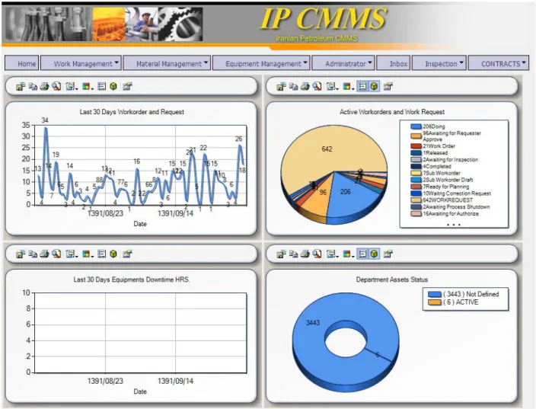The image size is (536, 409).
Task: Click blue swatch beside 206Doing legend entry
Action: coord(416,126)
